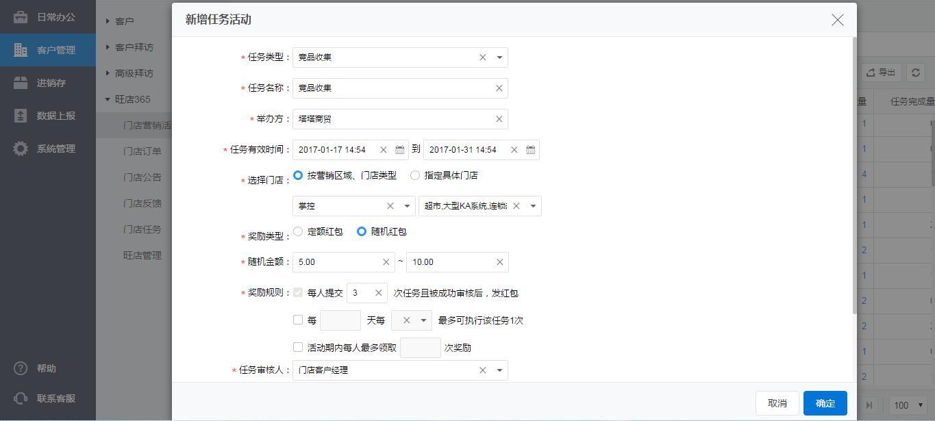Clear the start date 2017-01-17 value
This screenshot has width=935, height=421.
[x=383, y=150]
